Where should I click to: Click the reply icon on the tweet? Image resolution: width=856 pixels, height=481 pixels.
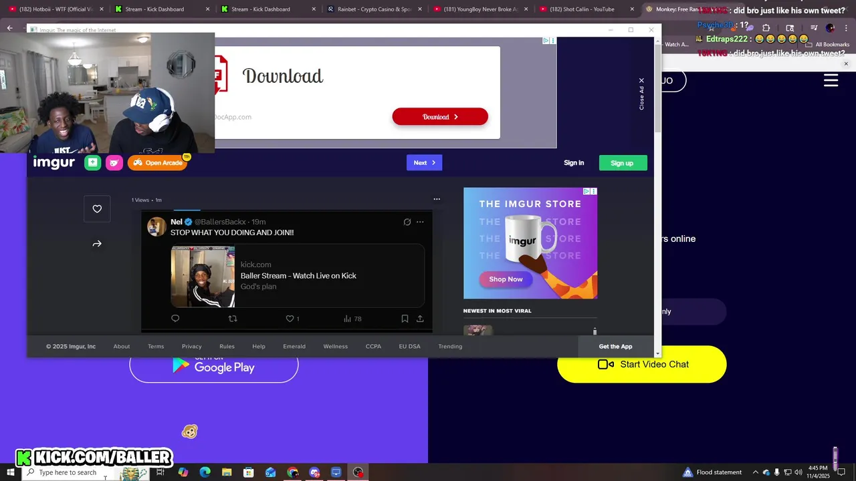click(175, 319)
